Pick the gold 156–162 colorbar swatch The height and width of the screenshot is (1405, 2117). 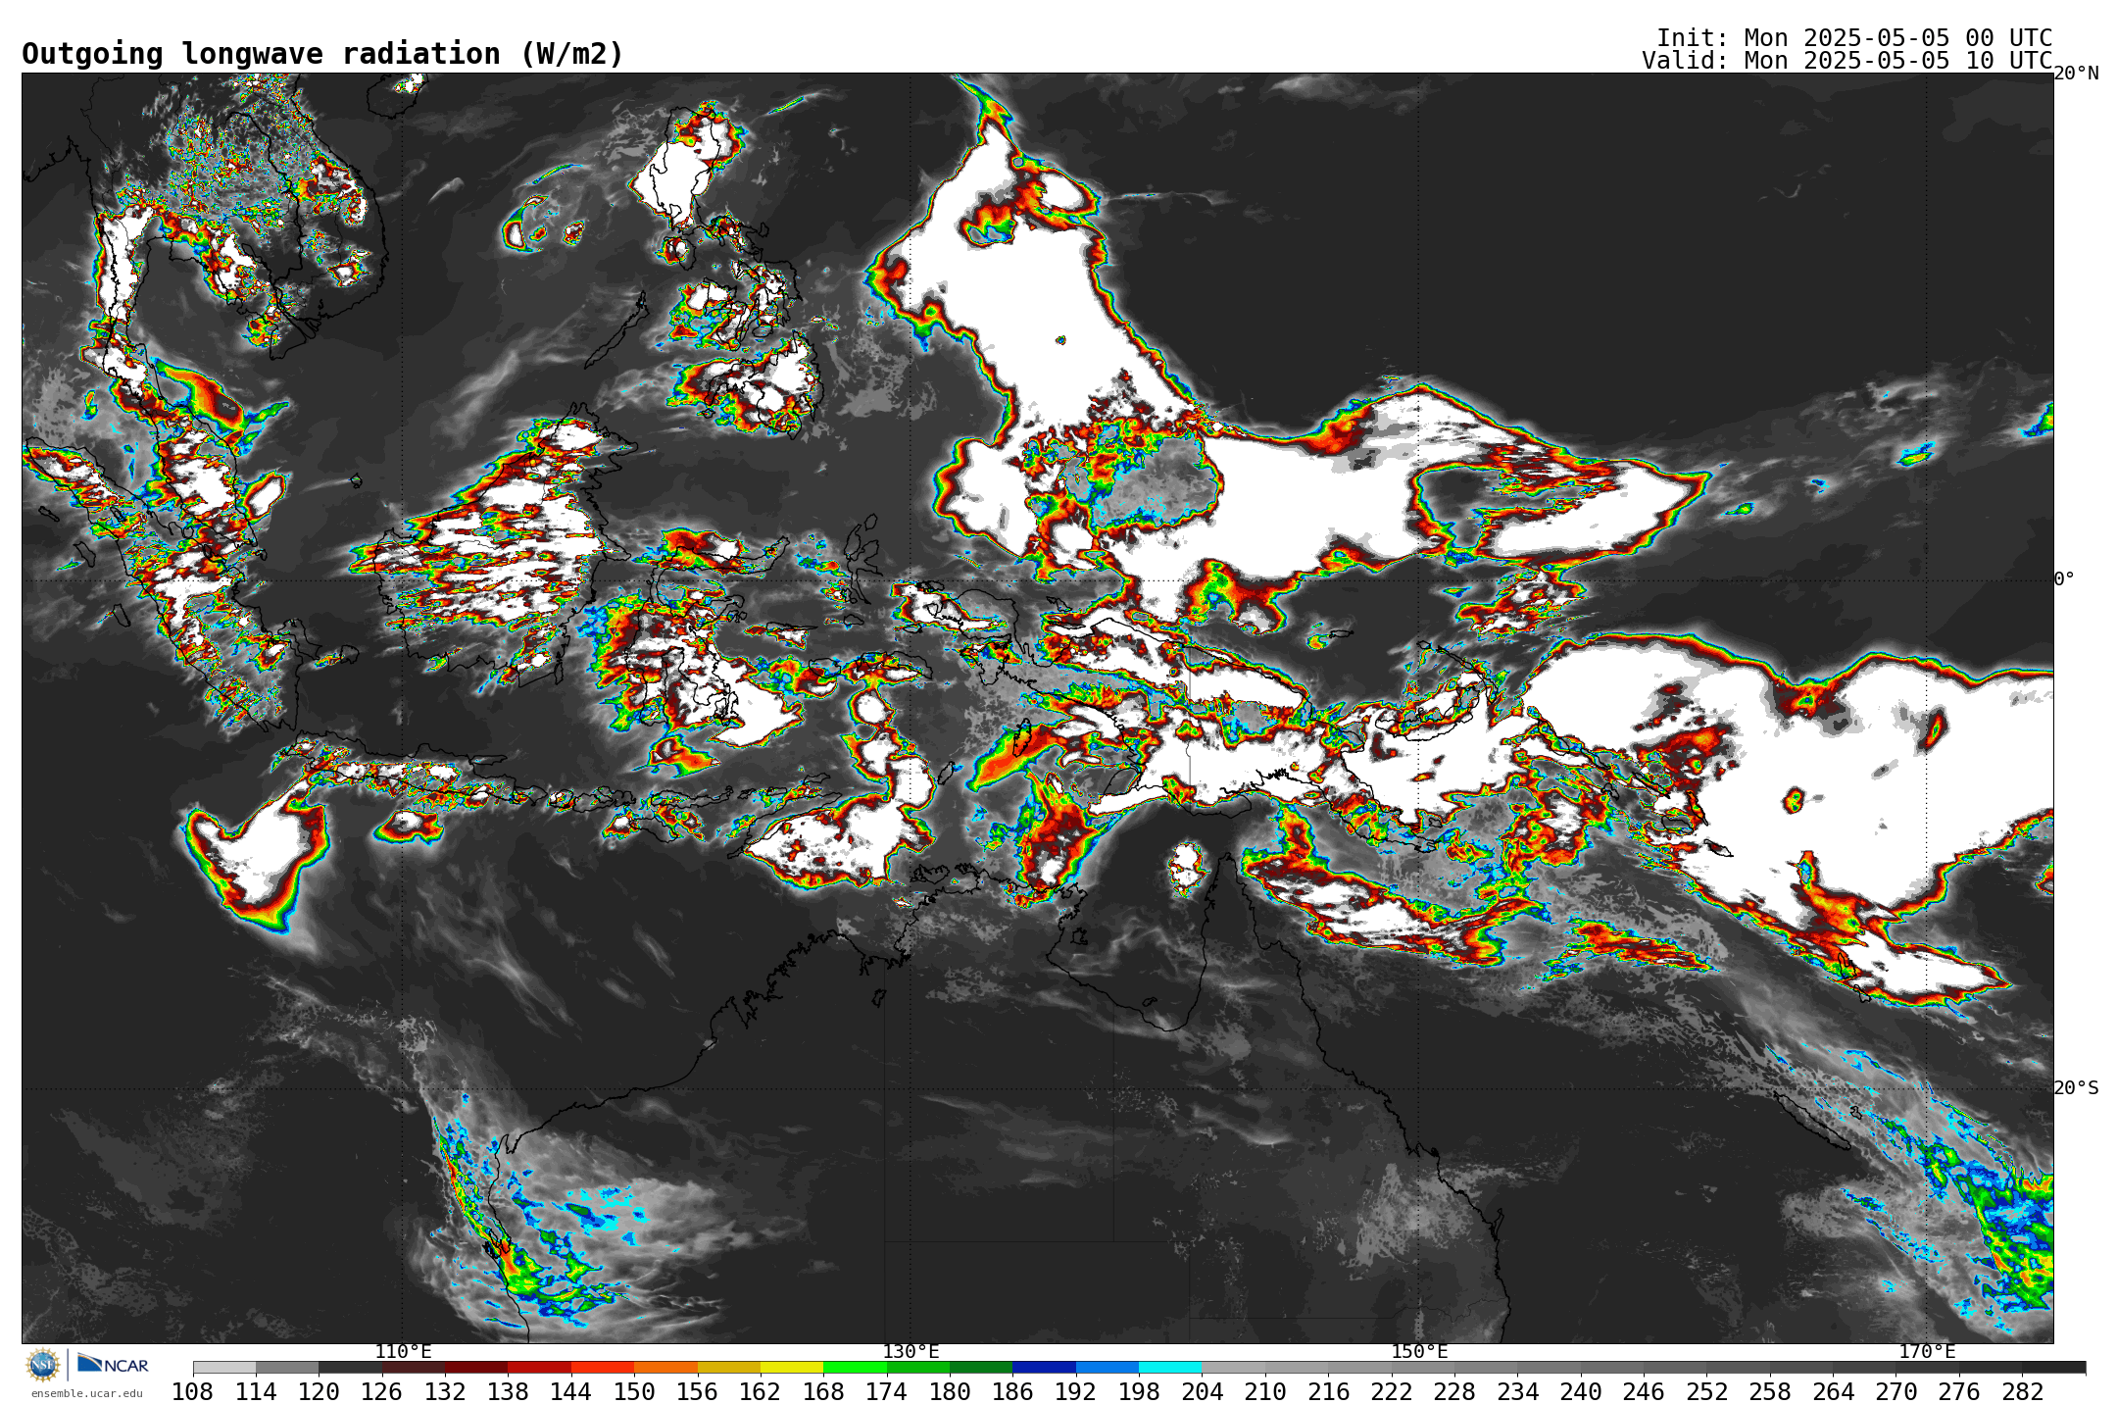coord(728,1368)
